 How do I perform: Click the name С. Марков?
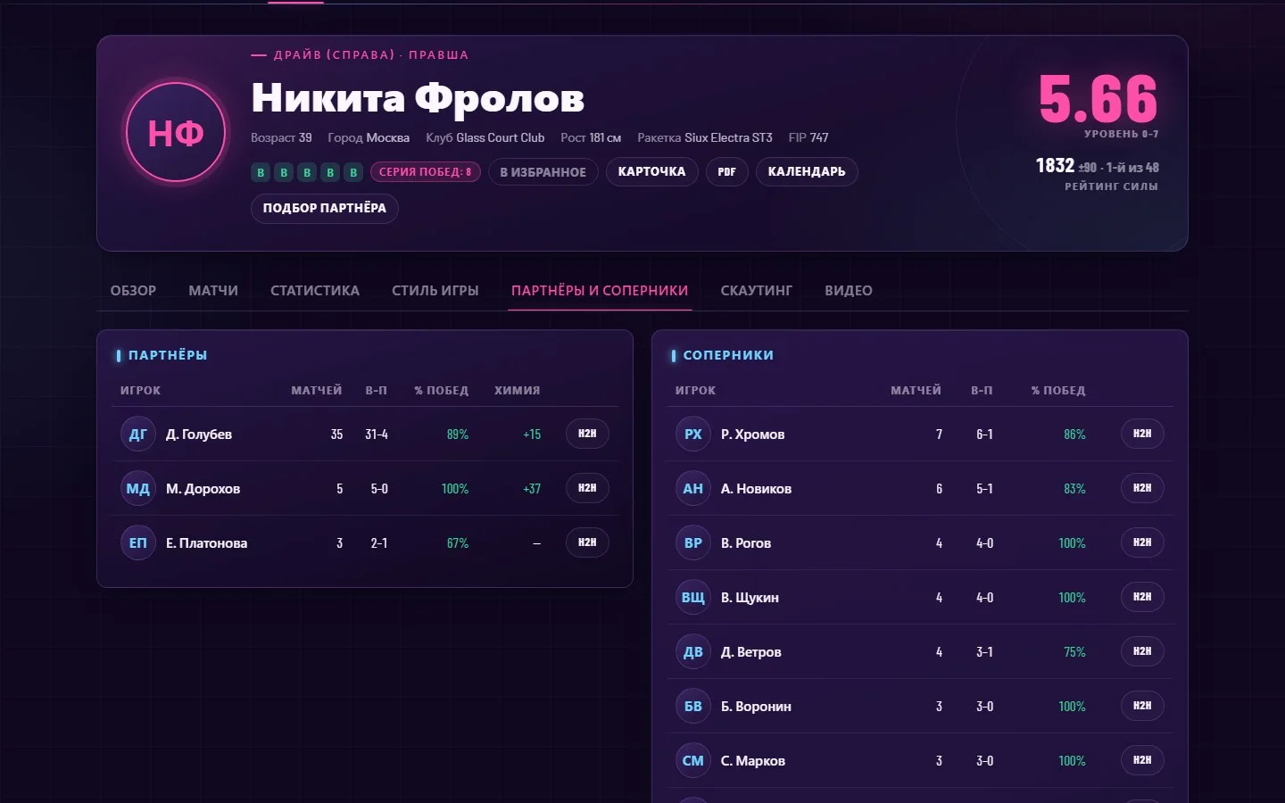[x=753, y=761]
